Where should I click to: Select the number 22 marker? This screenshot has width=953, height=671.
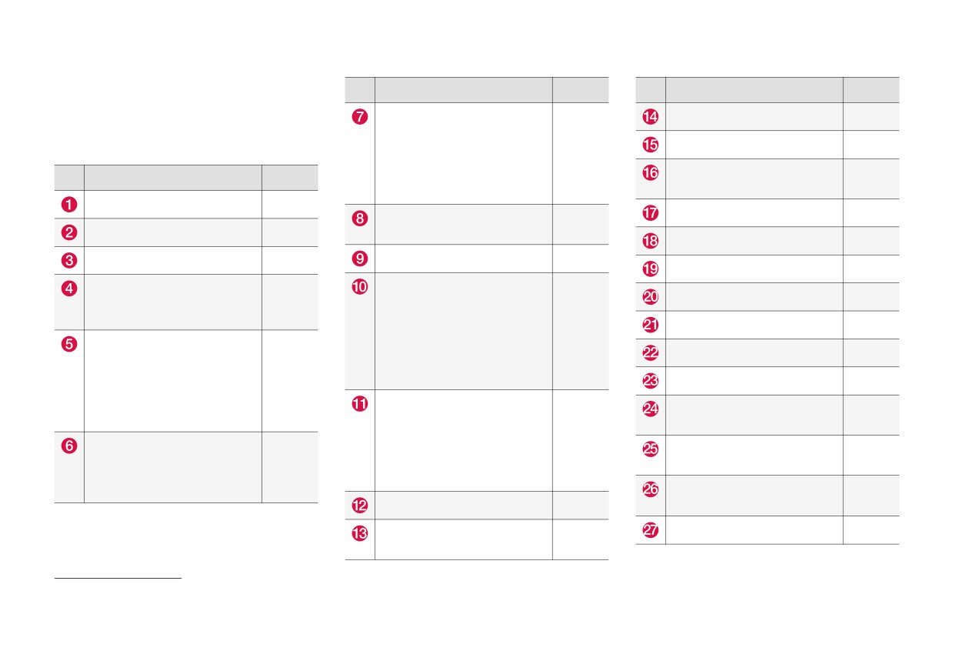tap(651, 353)
